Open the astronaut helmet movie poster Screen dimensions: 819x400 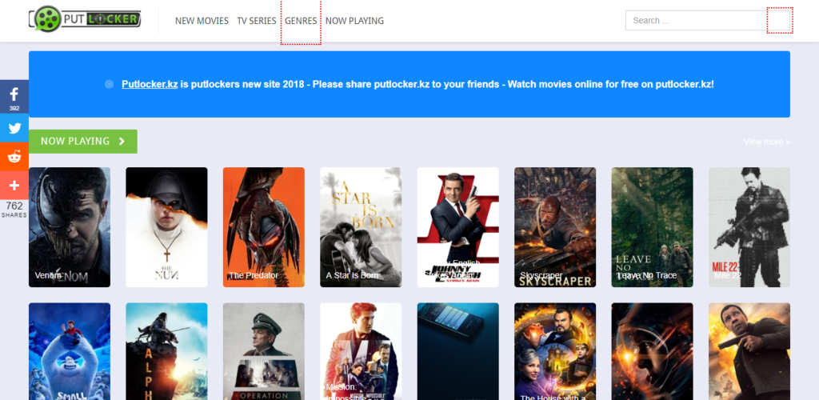coord(653,351)
